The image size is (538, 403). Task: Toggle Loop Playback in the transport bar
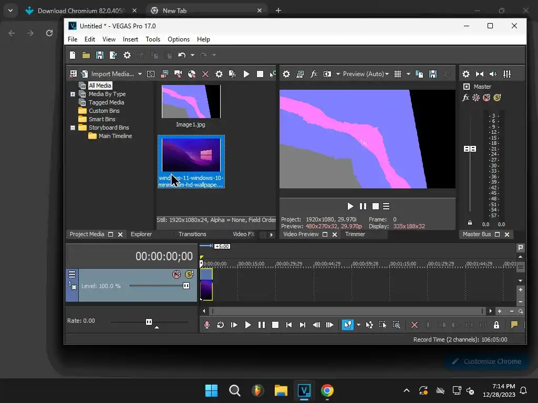[x=220, y=325]
